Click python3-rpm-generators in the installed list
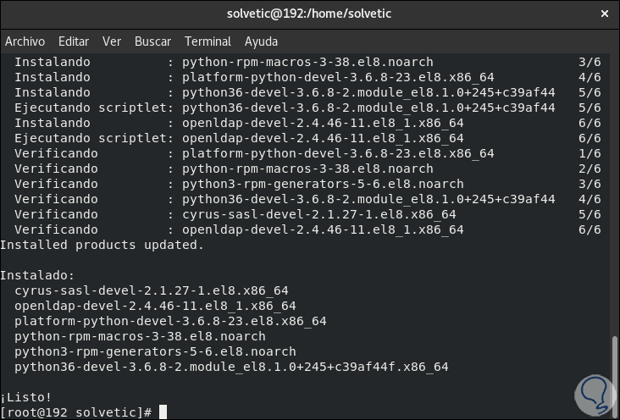 pyautogui.click(x=155, y=351)
